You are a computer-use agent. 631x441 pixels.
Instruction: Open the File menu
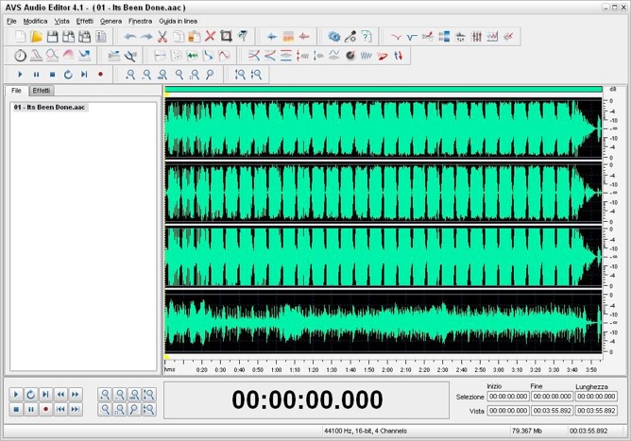(x=11, y=21)
